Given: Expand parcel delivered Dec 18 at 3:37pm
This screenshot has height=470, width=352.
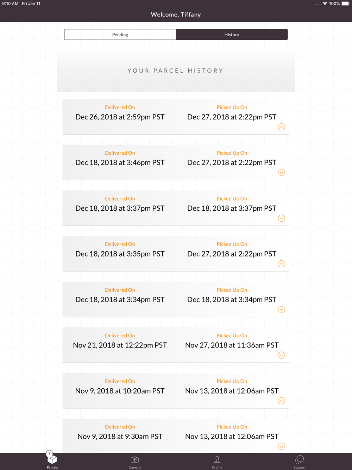Looking at the screenshot, I should (x=282, y=218).
